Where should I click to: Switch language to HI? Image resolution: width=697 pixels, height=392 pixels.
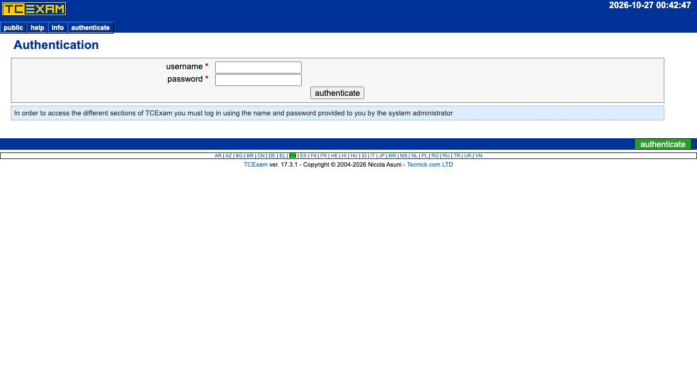(x=344, y=156)
